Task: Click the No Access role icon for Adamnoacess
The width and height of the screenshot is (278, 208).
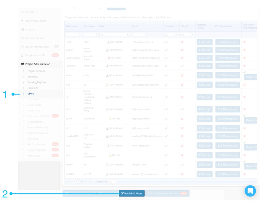Action: 109,58
